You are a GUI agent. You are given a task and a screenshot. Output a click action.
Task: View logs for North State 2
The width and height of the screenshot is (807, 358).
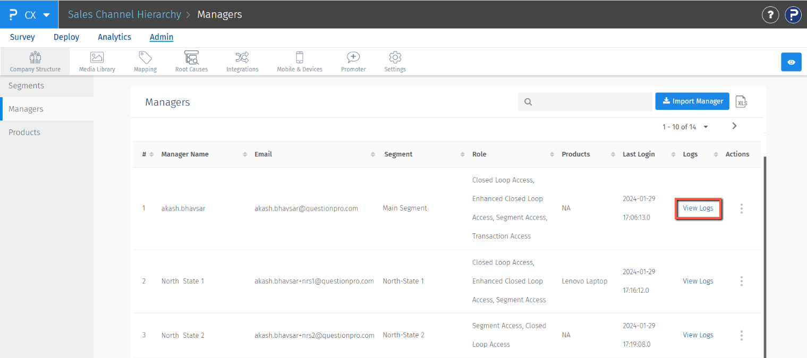pos(698,335)
